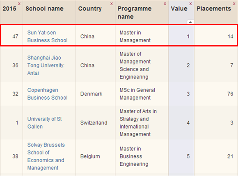
Task: Sort by the Programme name column header
Action: tap(135, 13)
